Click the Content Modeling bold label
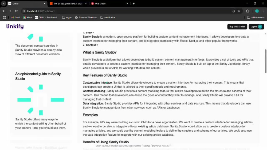This screenshot has width=267, height=150. pos(94,91)
